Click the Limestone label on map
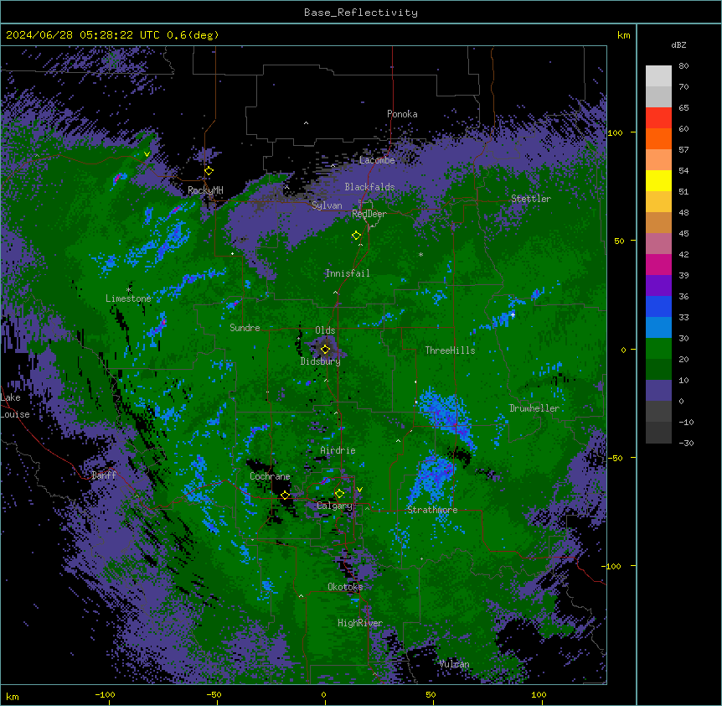This screenshot has width=722, height=706. pos(128,298)
